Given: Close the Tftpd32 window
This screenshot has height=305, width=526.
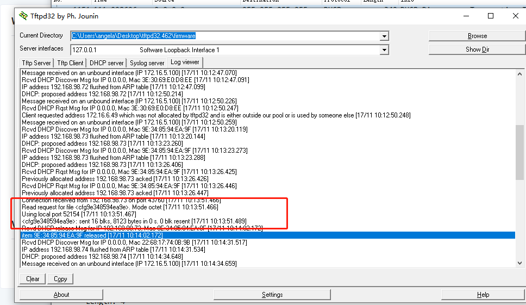Looking at the screenshot, I should click(516, 16).
